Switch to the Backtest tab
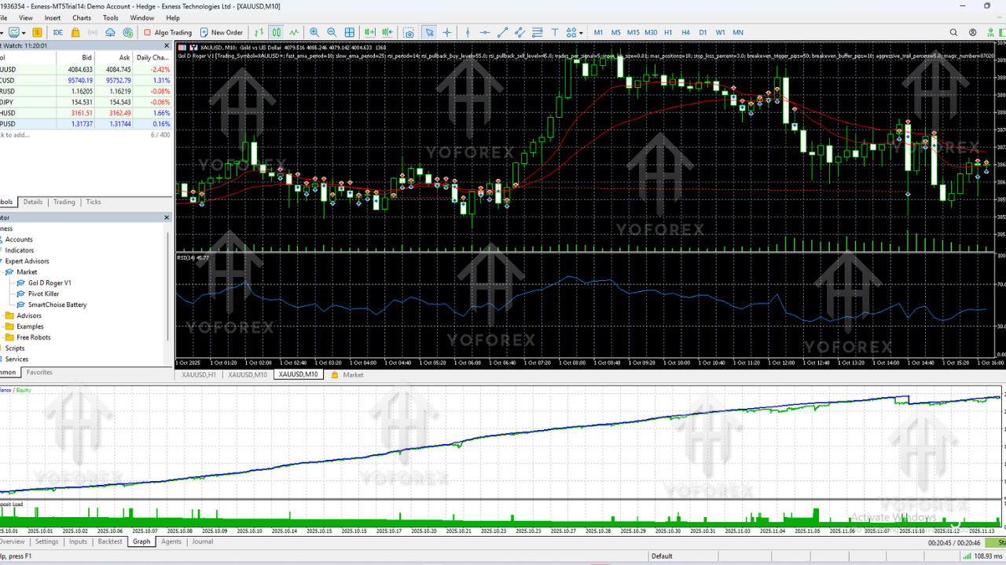Viewport: 1006px width, 565px height. tap(110, 541)
